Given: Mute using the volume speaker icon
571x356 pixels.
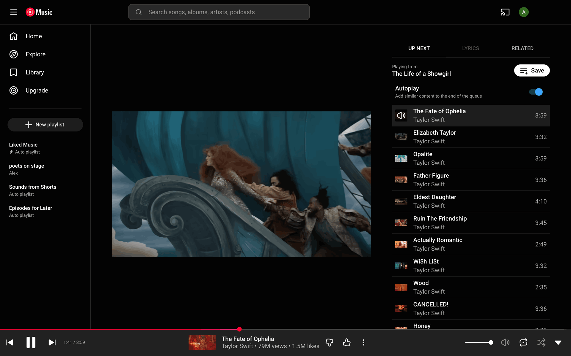Looking at the screenshot, I should (505, 342).
